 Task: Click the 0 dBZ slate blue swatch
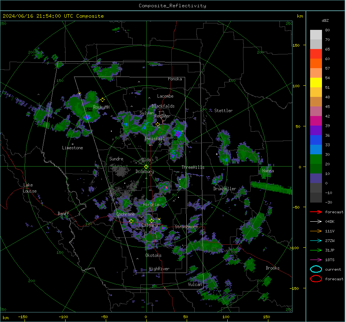click(x=316, y=178)
